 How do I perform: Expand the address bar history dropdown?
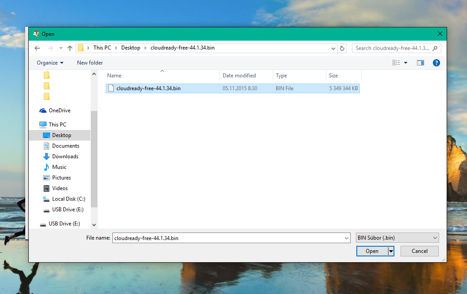pyautogui.click(x=333, y=49)
